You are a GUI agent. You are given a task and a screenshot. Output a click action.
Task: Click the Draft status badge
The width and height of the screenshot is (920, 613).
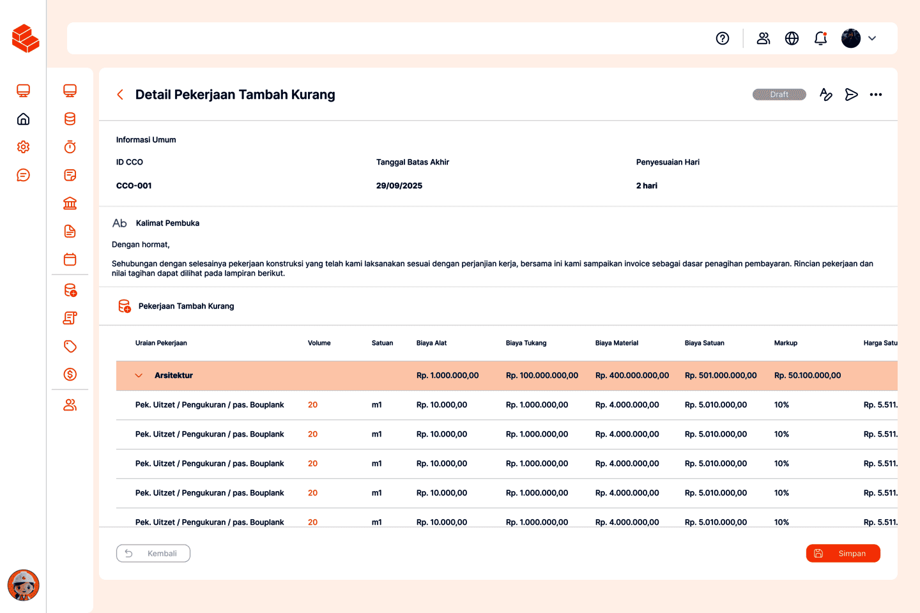point(779,95)
